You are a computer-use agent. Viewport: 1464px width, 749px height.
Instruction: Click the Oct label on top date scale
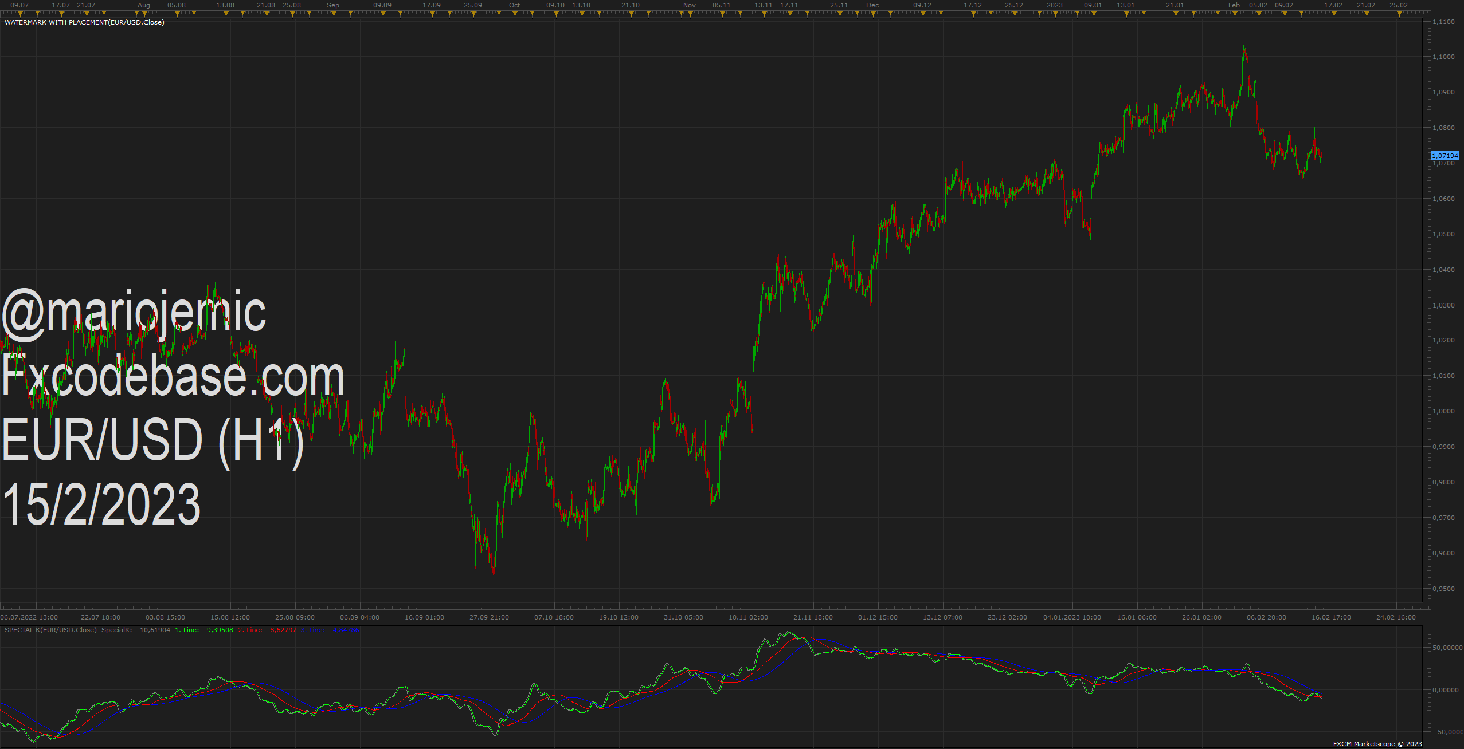coord(515,5)
